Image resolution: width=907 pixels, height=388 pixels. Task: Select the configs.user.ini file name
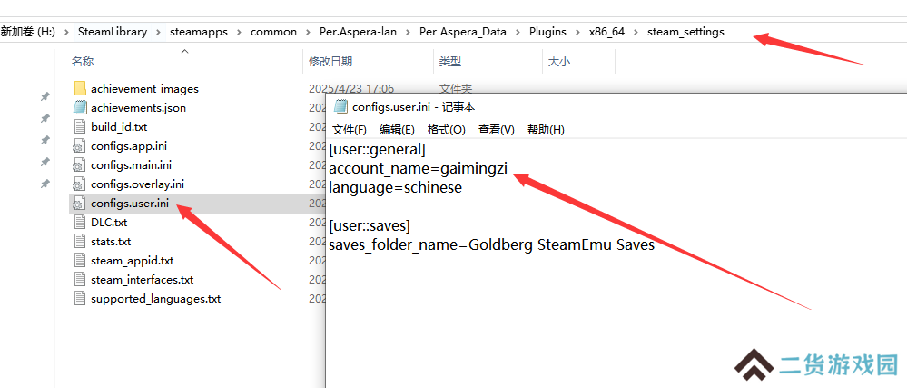click(x=130, y=204)
